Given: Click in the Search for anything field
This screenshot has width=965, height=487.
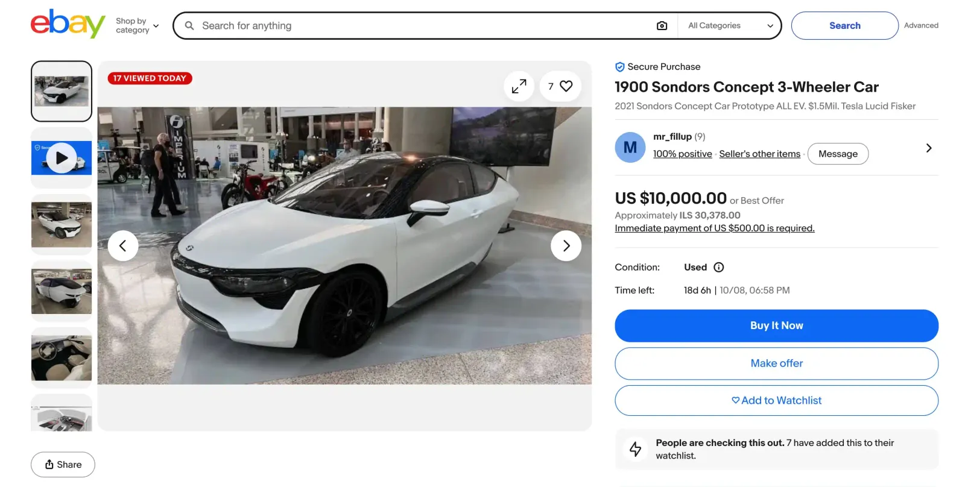Looking at the screenshot, I should [422, 26].
